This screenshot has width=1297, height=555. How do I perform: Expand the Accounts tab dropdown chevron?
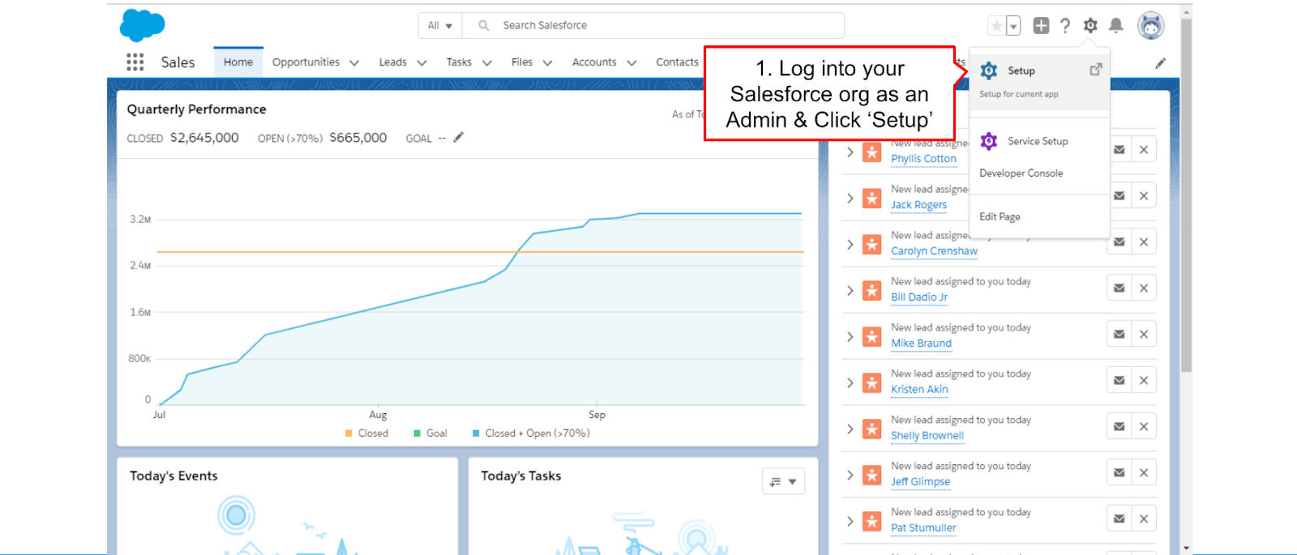point(631,62)
